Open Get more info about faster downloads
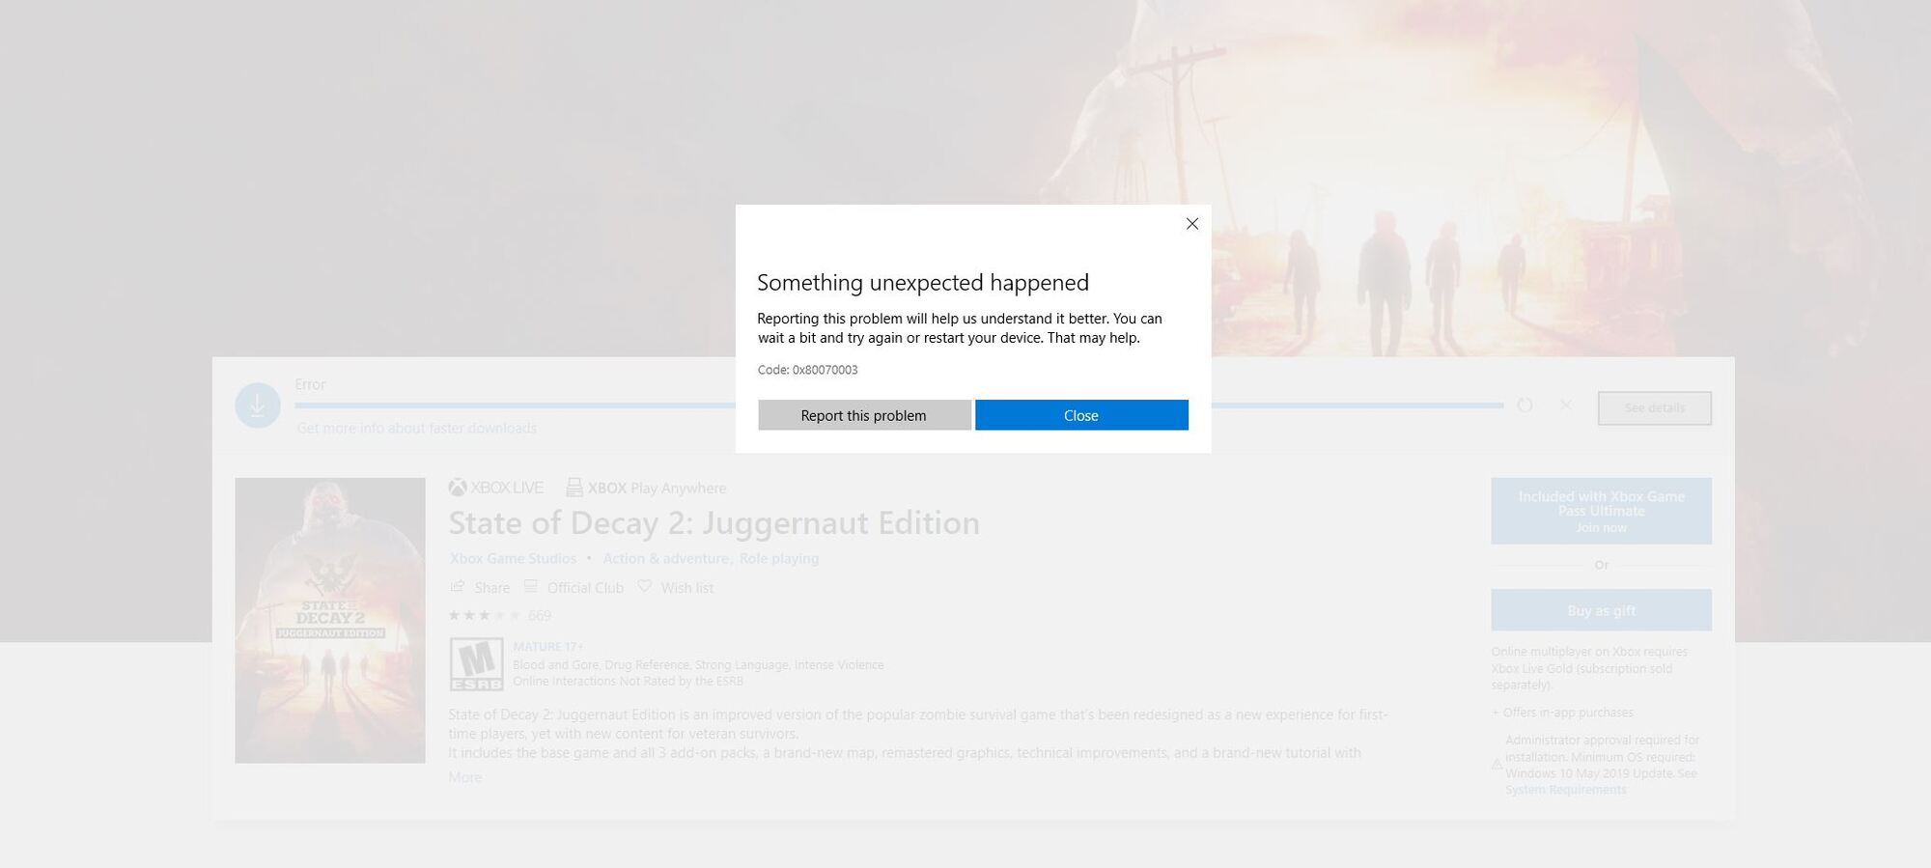This screenshot has width=1931, height=868. [416, 428]
